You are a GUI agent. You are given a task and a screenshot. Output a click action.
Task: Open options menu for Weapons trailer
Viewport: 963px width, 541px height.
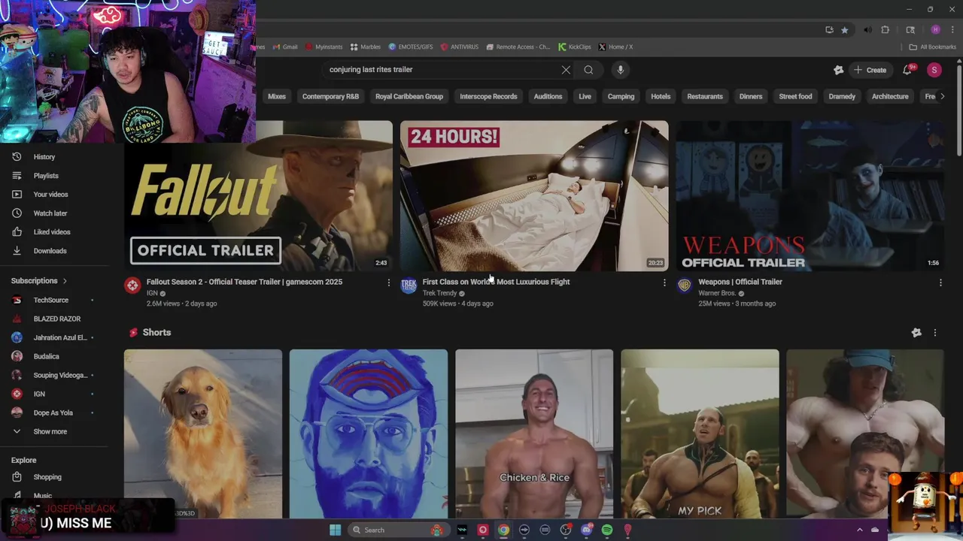click(940, 283)
